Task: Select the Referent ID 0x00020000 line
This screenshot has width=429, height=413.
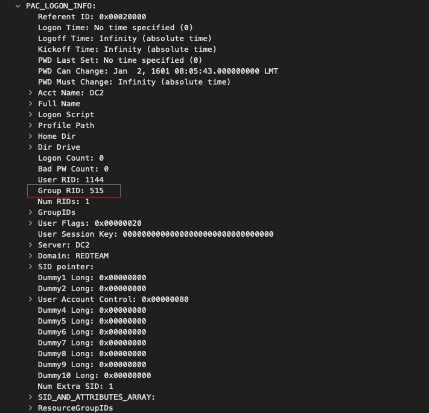Action: (x=92, y=17)
